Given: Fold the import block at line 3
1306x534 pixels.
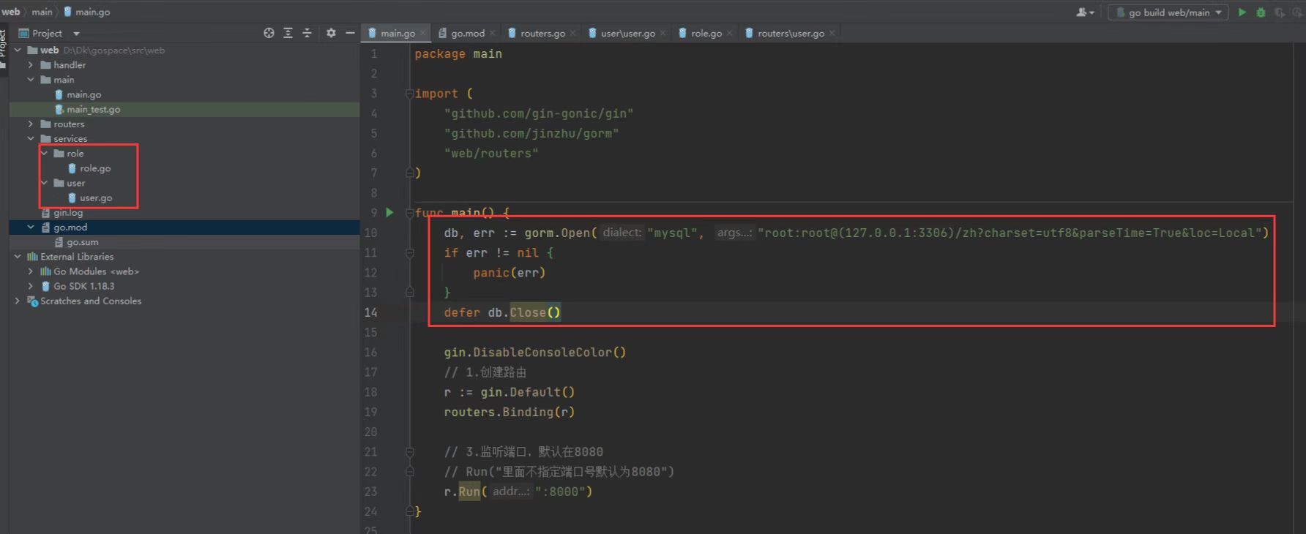Looking at the screenshot, I should (x=410, y=94).
